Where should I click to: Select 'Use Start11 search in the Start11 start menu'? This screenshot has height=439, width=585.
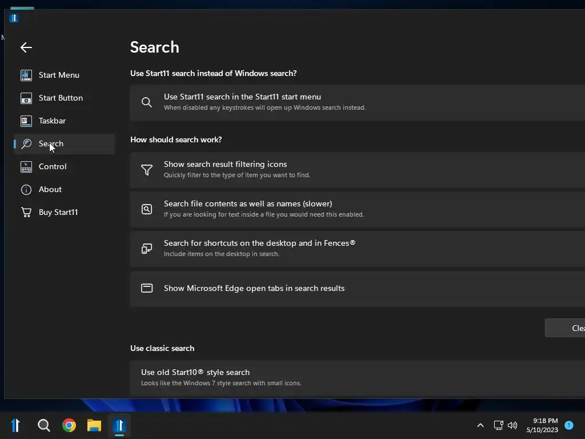point(358,102)
